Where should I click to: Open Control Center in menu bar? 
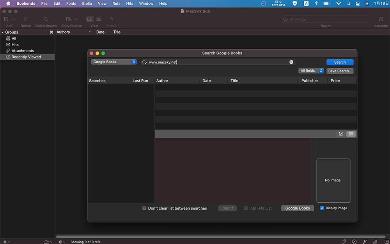(358, 4)
